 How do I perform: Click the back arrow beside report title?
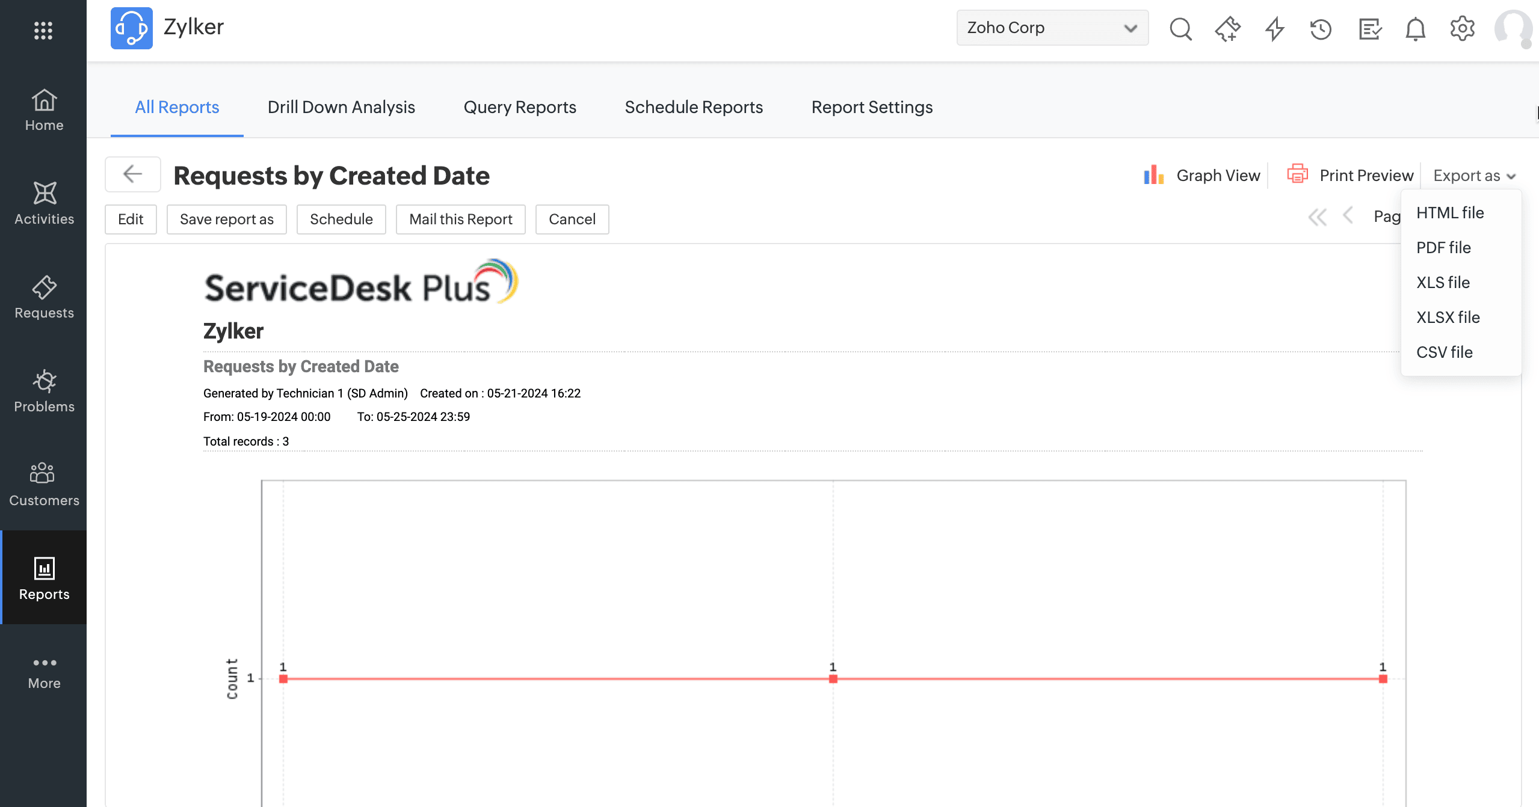coord(132,174)
